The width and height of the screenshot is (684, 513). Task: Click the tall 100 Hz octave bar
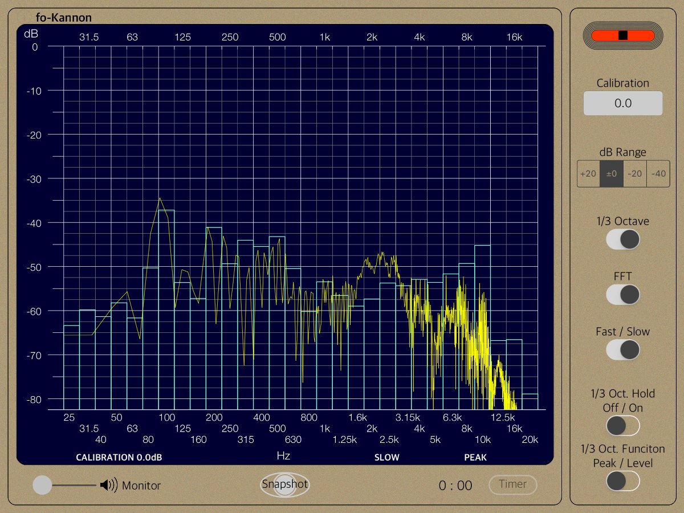coord(166,308)
